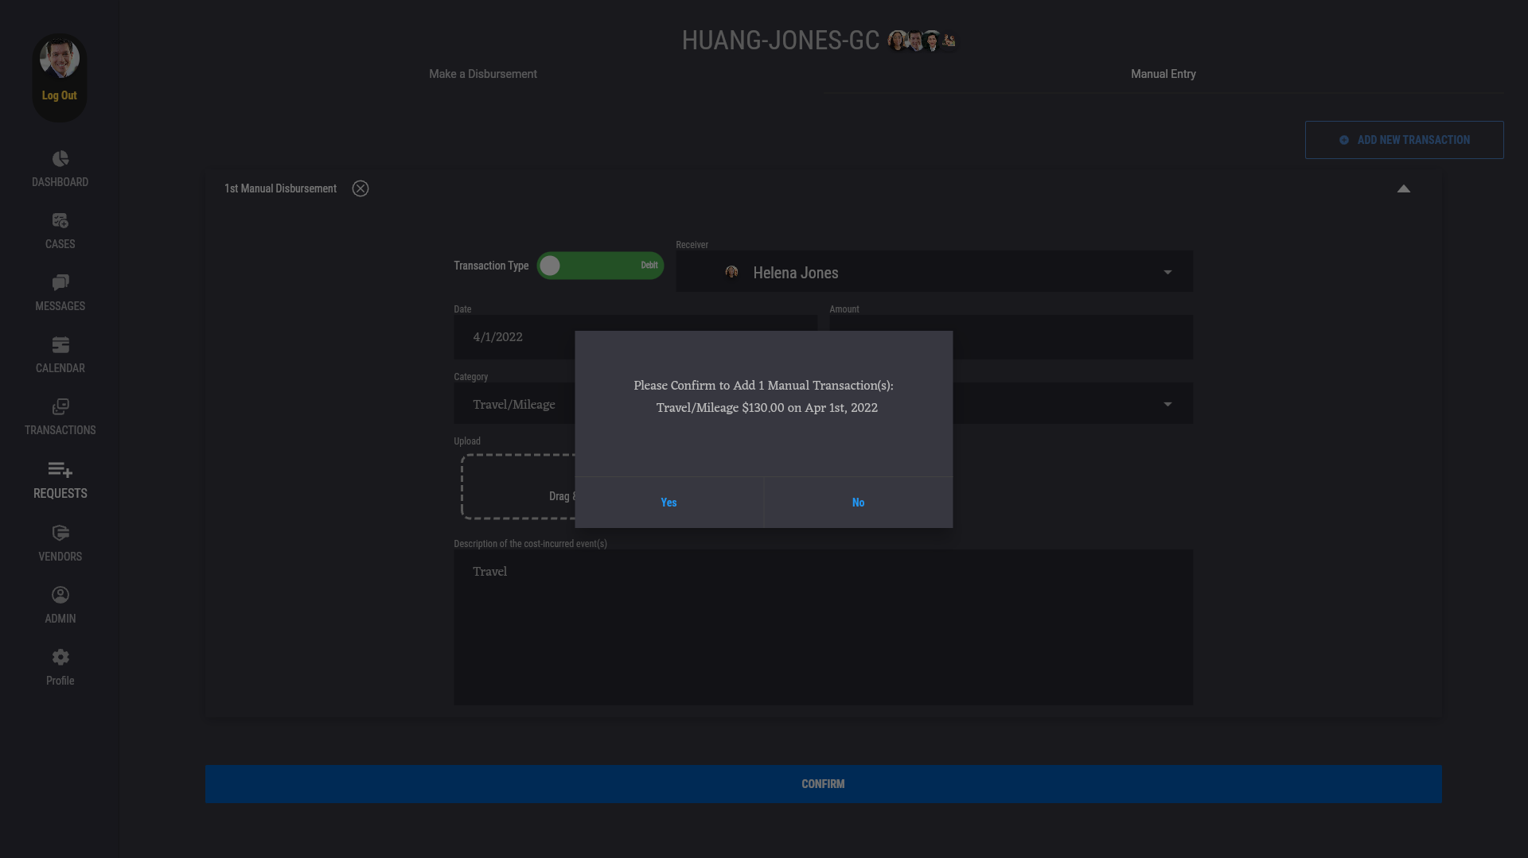
Task: Open Transactions from the sidebar
Action: tap(60, 407)
